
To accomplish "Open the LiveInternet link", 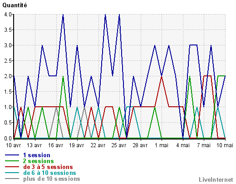I will coord(216,179).
